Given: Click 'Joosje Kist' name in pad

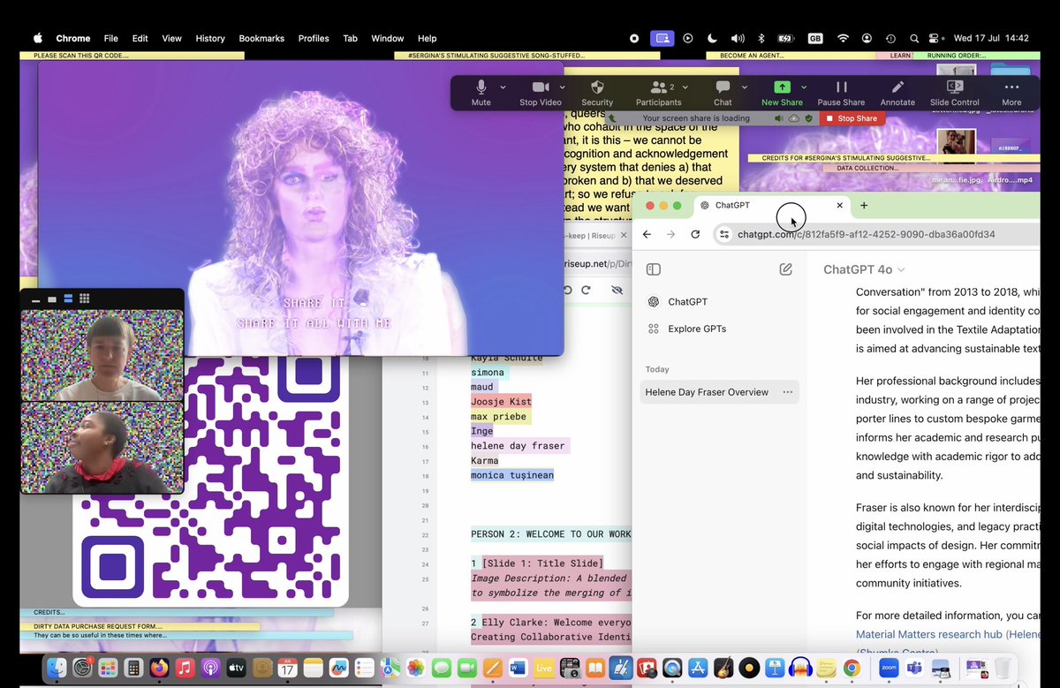Looking at the screenshot, I should [500, 402].
